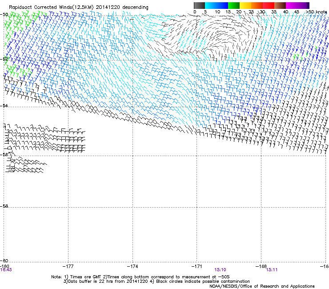Click the -50 latitude axis label
The image size is (329, 289).
coord(4,15)
